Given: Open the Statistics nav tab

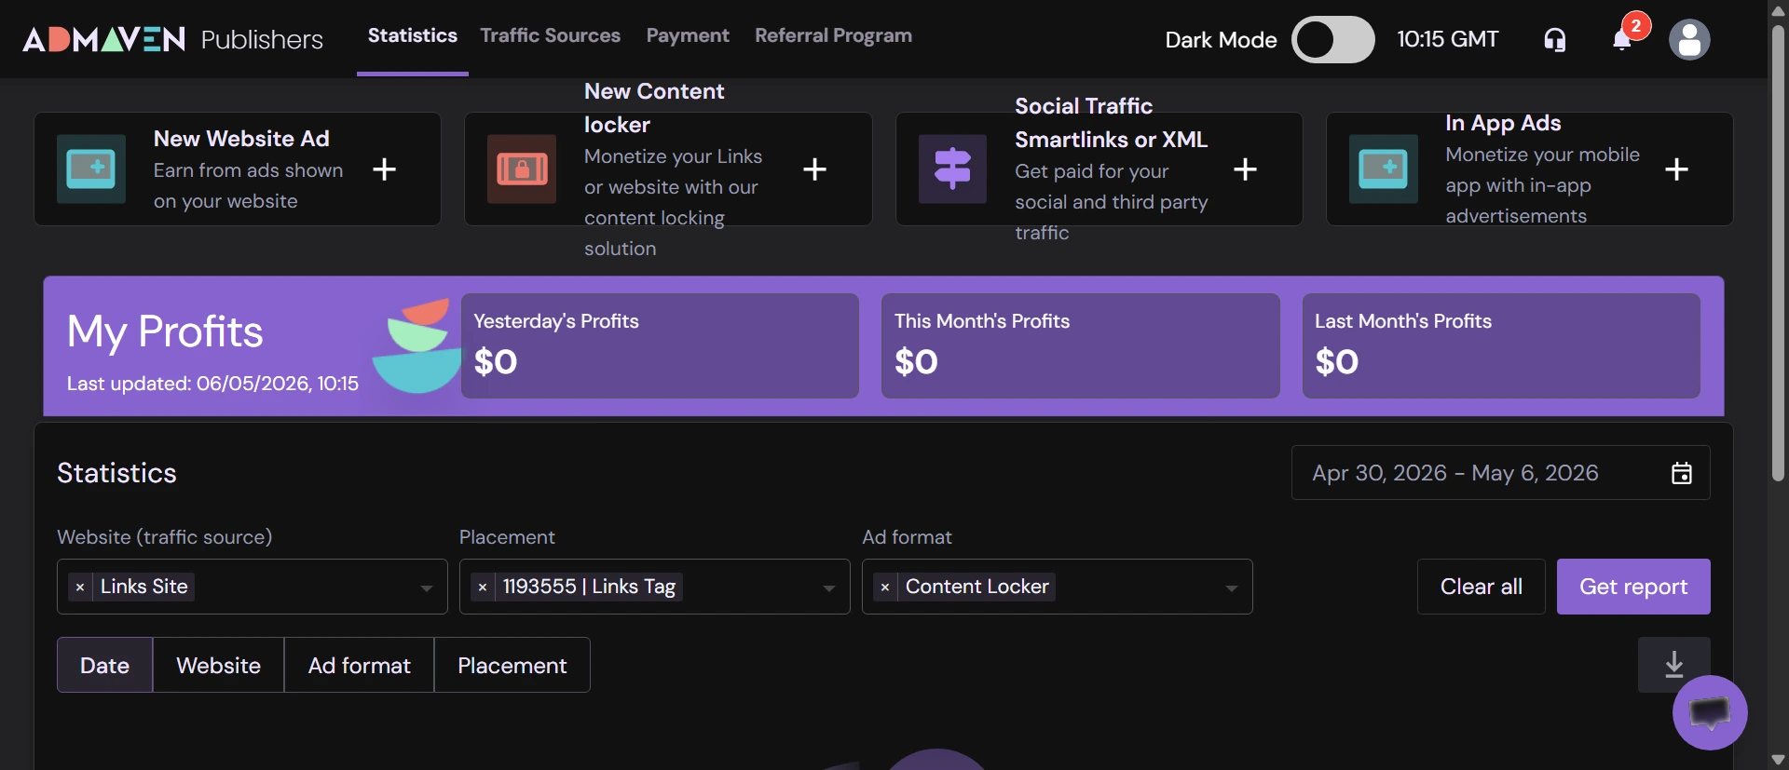Looking at the screenshot, I should point(413,35).
